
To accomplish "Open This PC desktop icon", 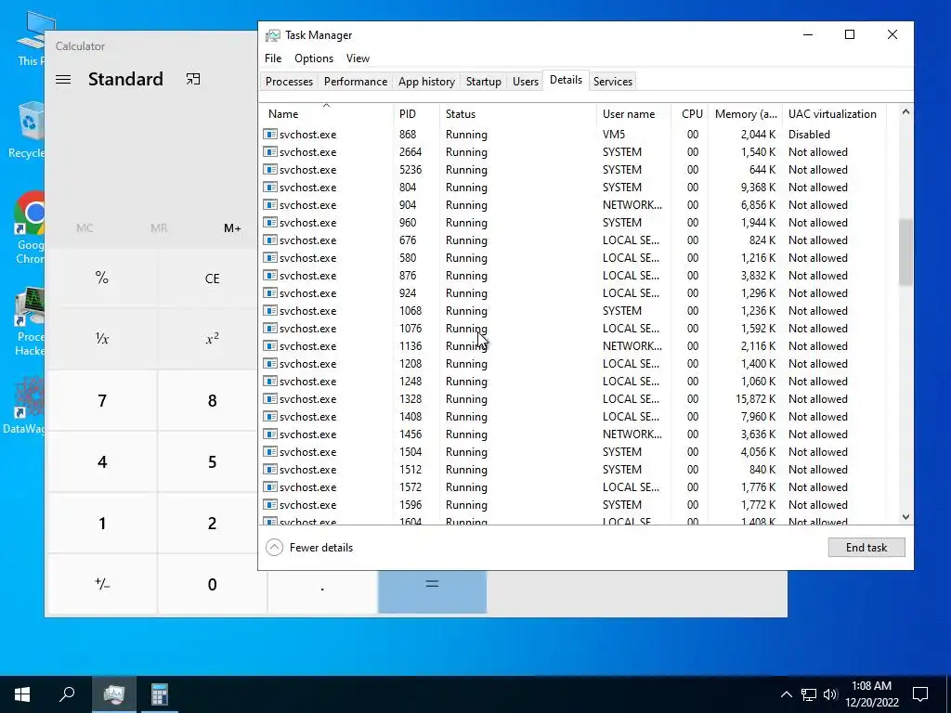I will [x=31, y=38].
